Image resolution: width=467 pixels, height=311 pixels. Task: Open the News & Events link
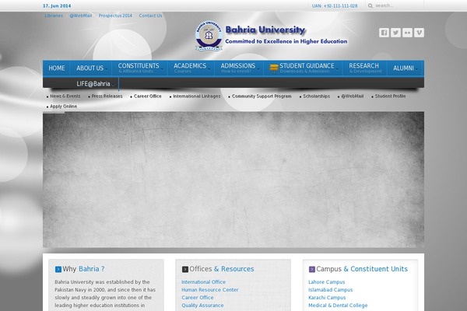(65, 96)
